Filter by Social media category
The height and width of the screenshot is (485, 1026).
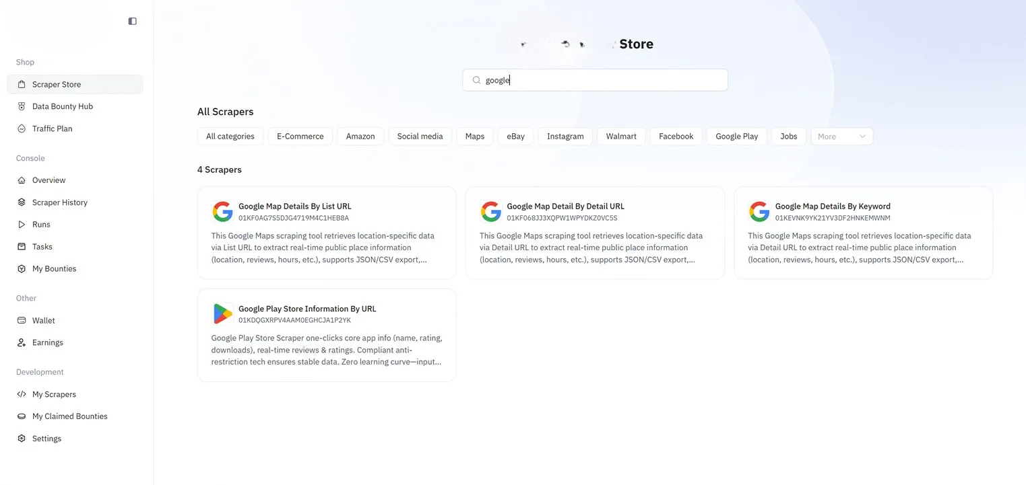click(x=420, y=137)
